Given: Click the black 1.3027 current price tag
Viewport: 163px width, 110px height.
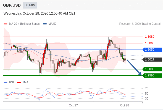Looking at the screenshot, I should tap(152, 59).
